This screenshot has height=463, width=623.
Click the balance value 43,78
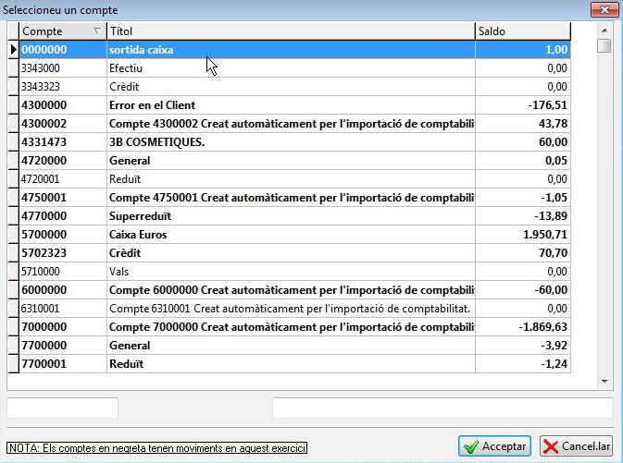[x=553, y=124]
